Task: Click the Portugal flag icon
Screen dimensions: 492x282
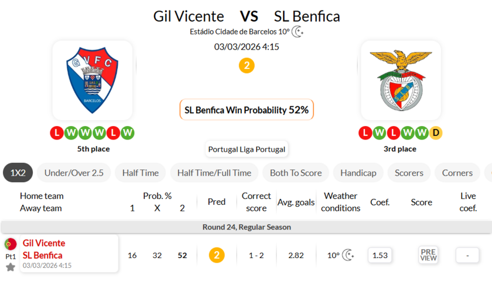Action: (11, 244)
